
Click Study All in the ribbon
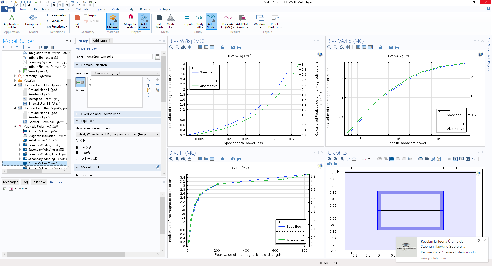[199, 21]
